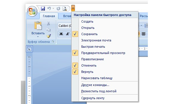Image resolution: width=169 pixels, height=104 pixels.
Task: Click the Save floppy disk icon
Action: 43,9
